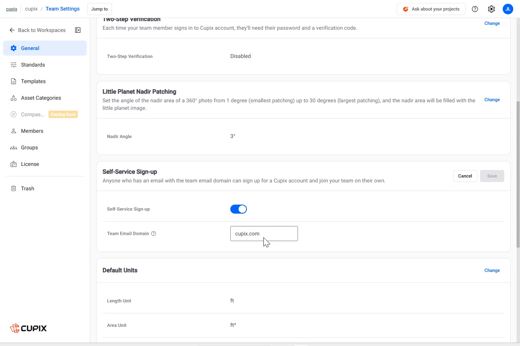This screenshot has height=346, width=520.
Task: Click Ask about your projects button
Action: (x=431, y=9)
